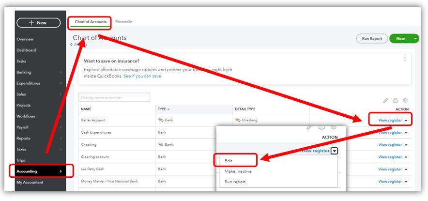Viewport: 428px width, 201px height.
Task: Click the plus New button in the sidebar
Action: [x=38, y=23]
